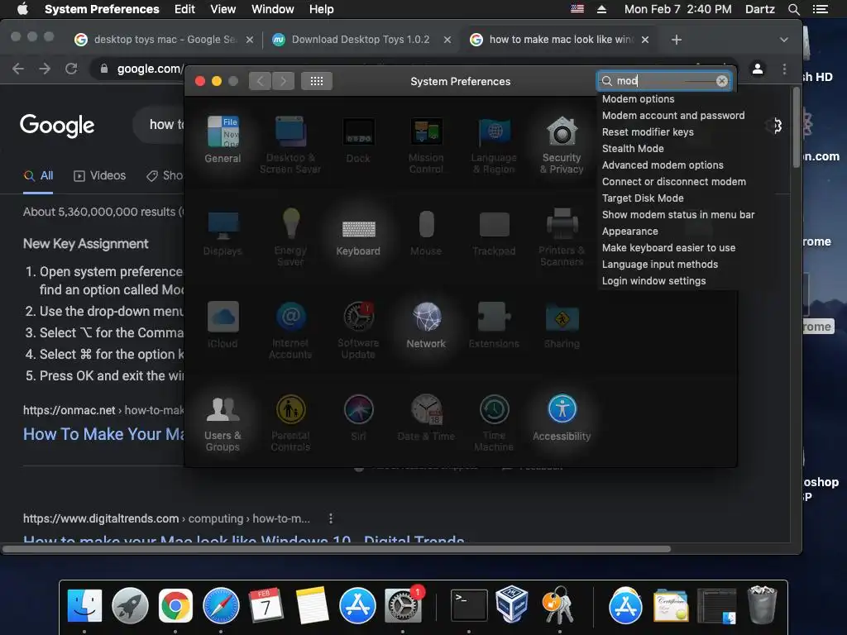Open Accessibility preferences pane
The height and width of the screenshot is (635, 847).
tap(562, 418)
